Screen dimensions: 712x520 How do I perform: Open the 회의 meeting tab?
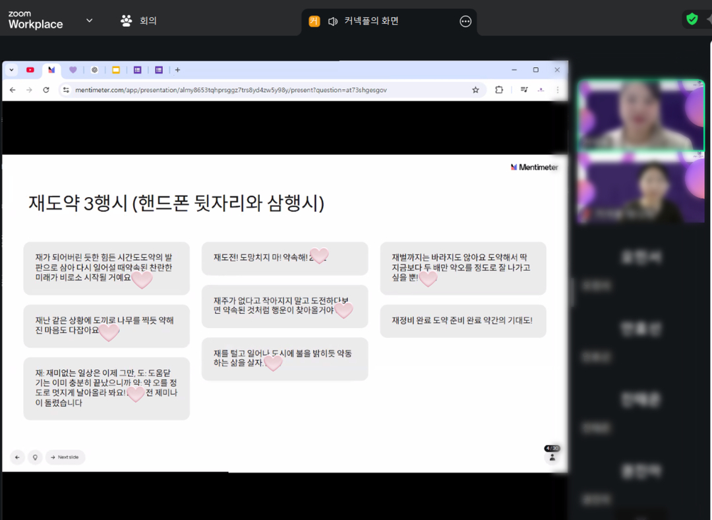pos(138,20)
